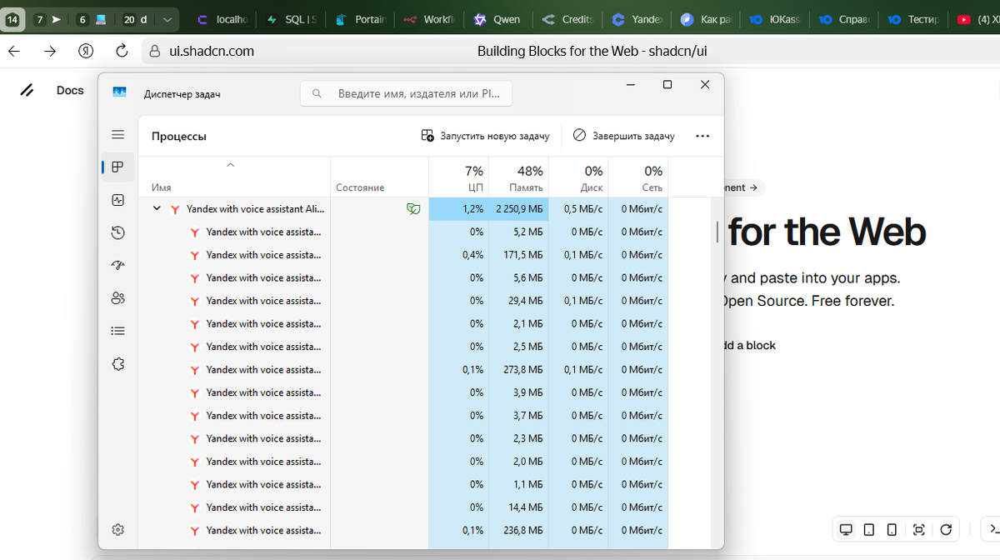Select the Processes page icon in sidebar
1000x560 pixels.
117,167
